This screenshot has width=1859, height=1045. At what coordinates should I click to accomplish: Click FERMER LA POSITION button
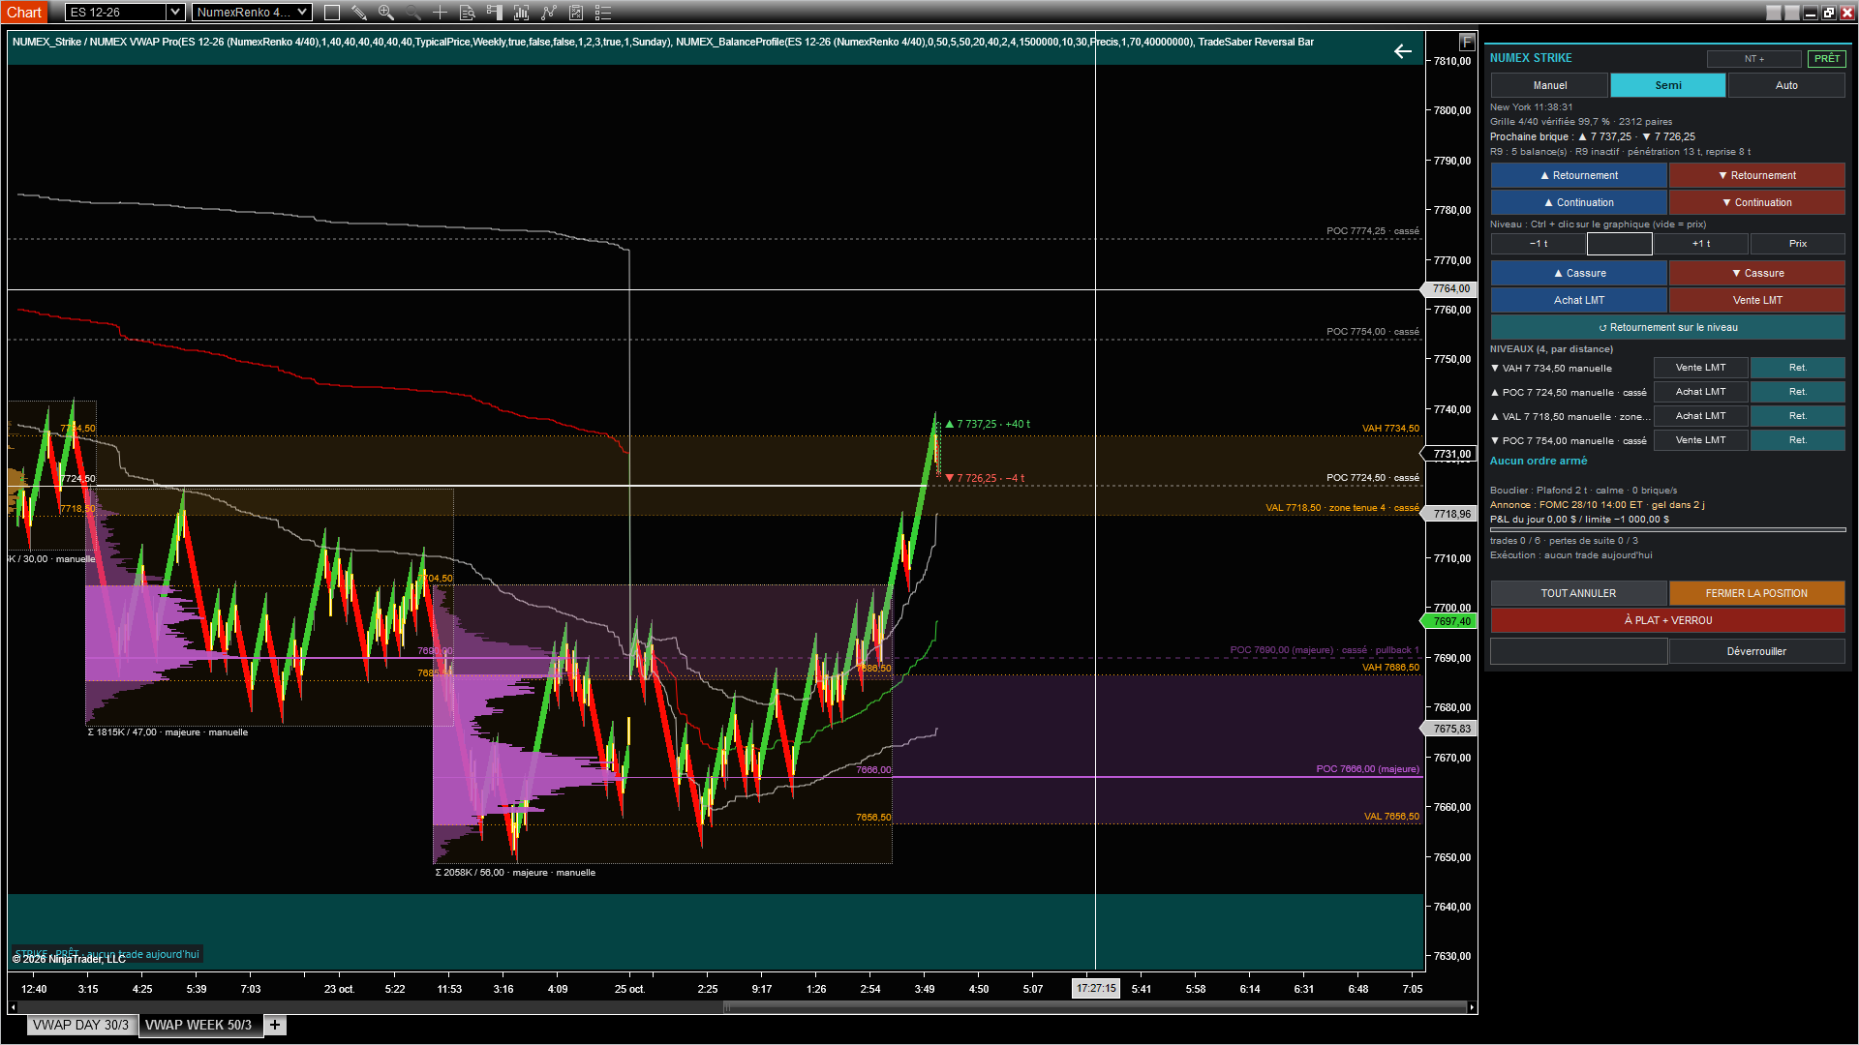tap(1756, 593)
